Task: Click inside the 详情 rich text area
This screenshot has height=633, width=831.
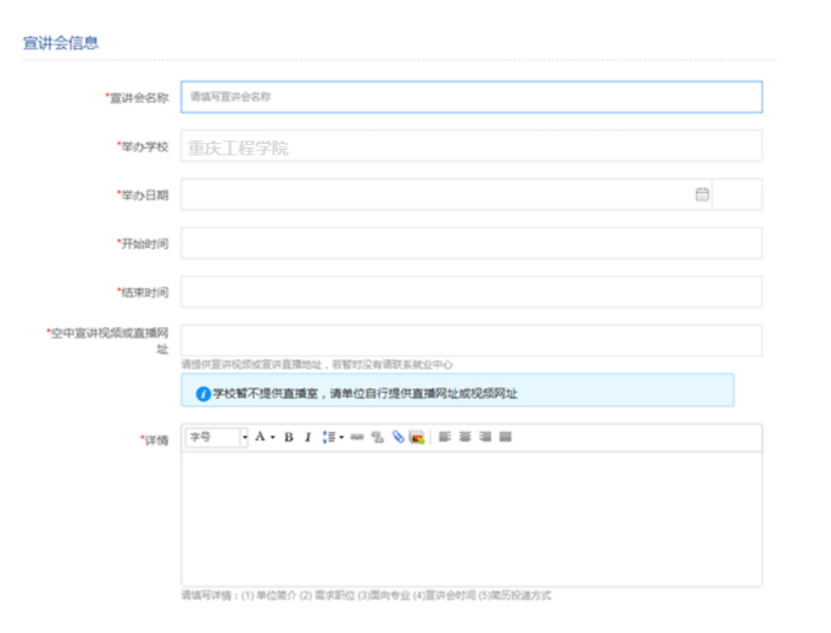Action: point(471,517)
